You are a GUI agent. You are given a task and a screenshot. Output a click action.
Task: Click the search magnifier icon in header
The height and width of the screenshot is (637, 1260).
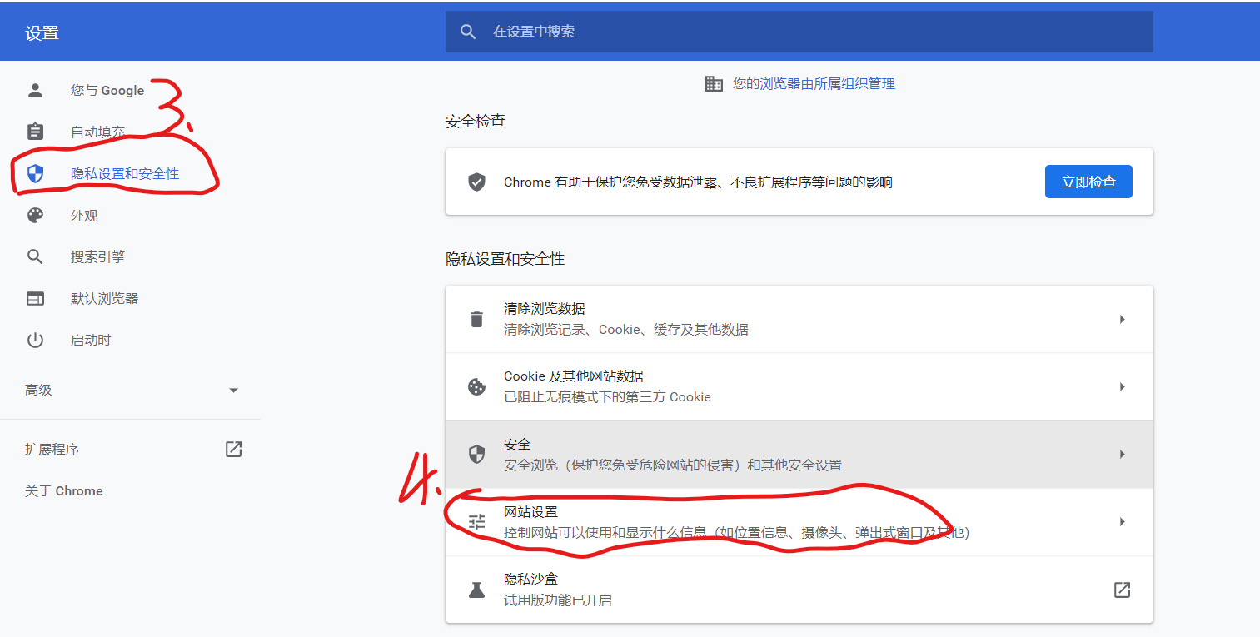pos(468,32)
